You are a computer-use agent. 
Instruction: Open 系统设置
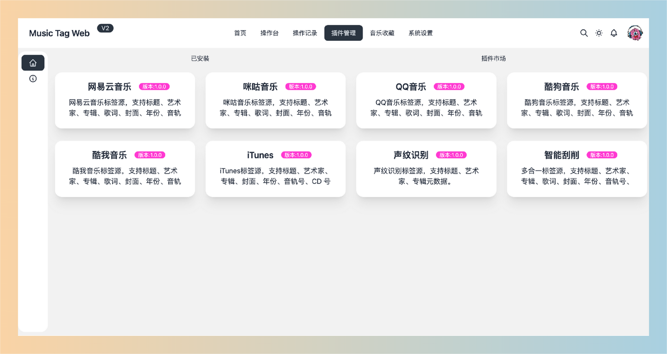tap(421, 33)
